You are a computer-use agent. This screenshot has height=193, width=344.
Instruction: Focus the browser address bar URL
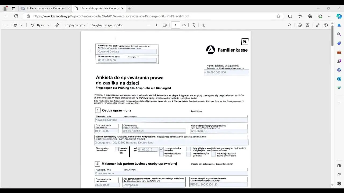111,16
